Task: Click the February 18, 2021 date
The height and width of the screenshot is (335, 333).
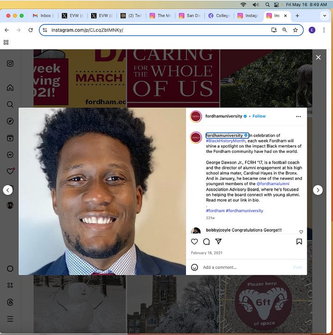Action: pos(207,253)
